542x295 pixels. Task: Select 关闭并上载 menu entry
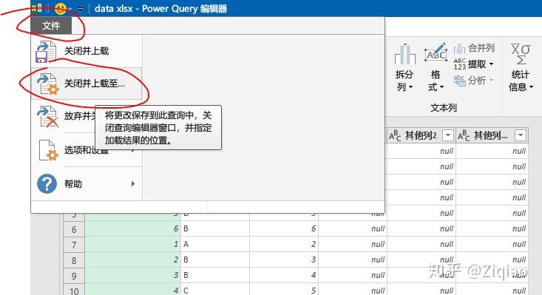[x=87, y=51]
